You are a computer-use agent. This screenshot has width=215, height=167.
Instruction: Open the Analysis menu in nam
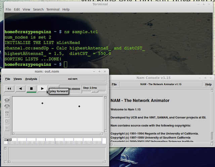point(31,79)
